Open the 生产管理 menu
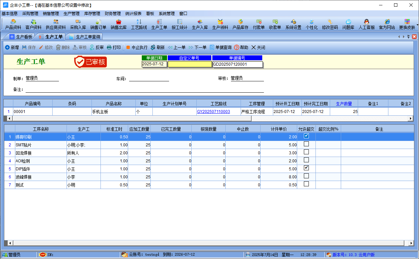The image size is (419, 259). [71, 14]
